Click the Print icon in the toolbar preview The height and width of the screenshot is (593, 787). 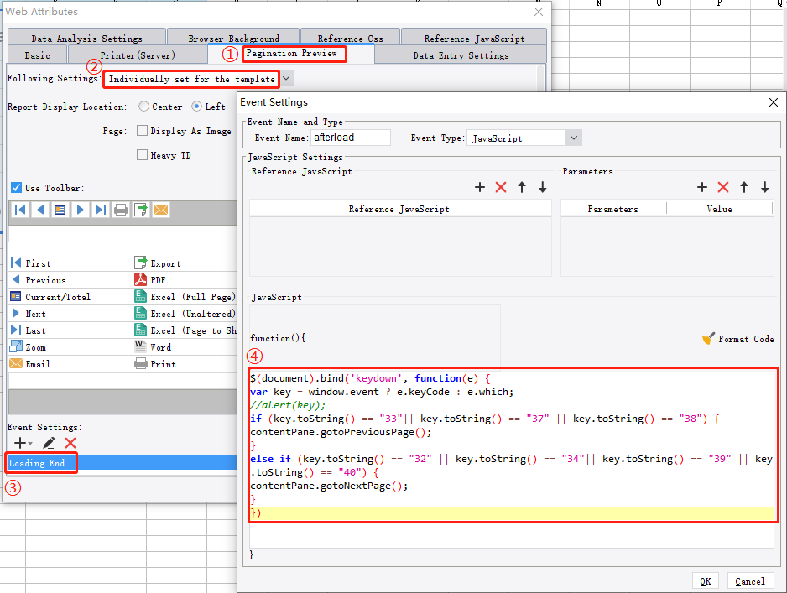point(121,210)
